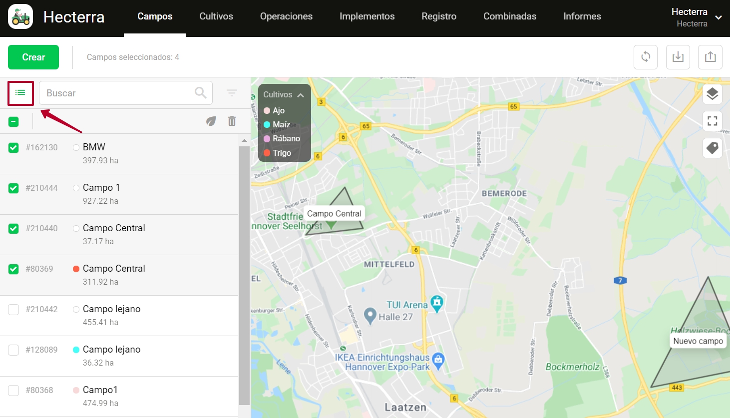Click the list view toggle icon

20,93
